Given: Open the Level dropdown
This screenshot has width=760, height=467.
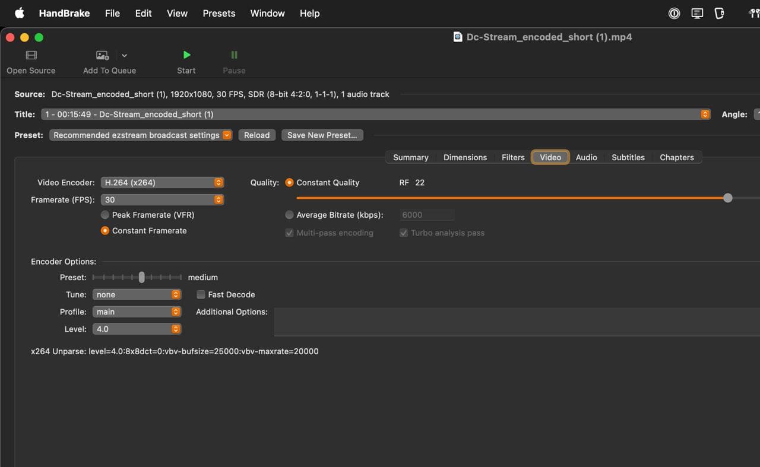Looking at the screenshot, I should click(137, 329).
